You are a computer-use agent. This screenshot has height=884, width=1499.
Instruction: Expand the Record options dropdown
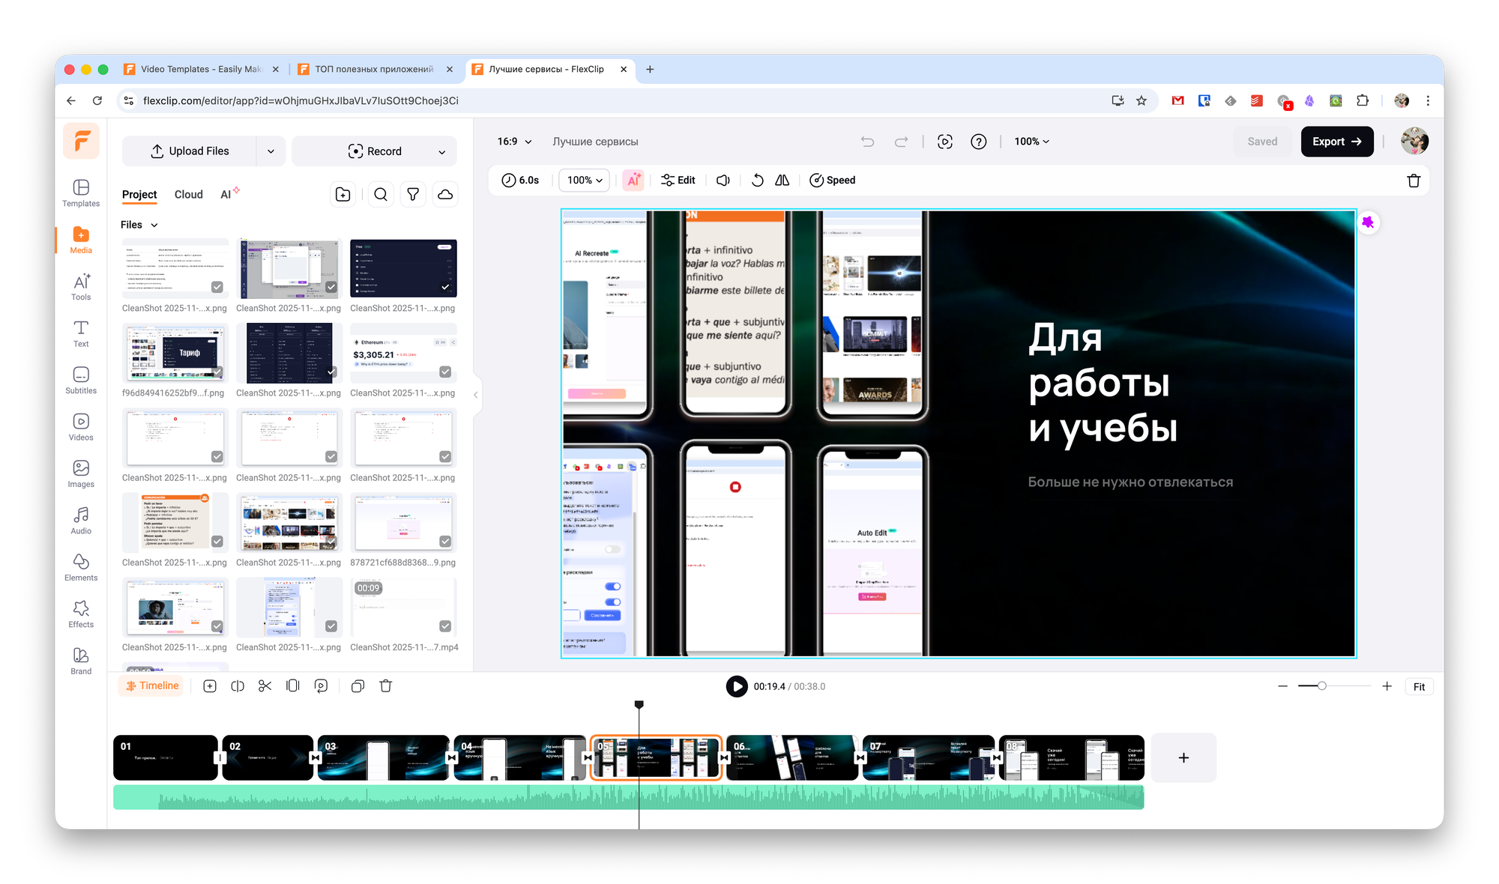click(x=441, y=152)
